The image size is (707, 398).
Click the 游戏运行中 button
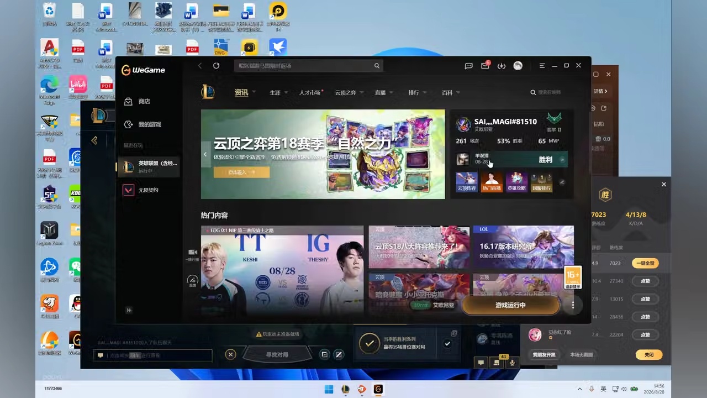point(510,305)
